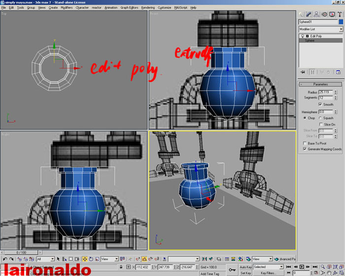The height and width of the screenshot is (276, 345).
Task: Collapse the Parameters rollout
Action: tap(320, 84)
